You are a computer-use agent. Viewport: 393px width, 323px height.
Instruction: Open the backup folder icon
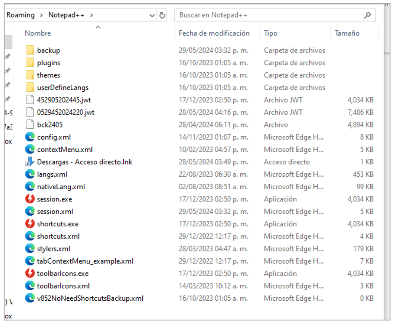pyautogui.click(x=30, y=50)
